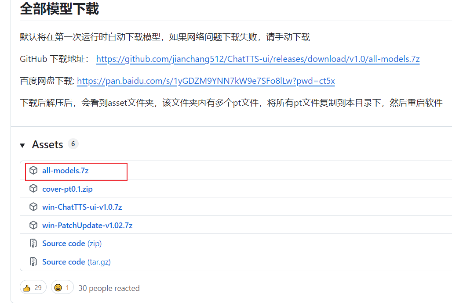
Task: Download win-PatchUpdate-v1.02.7z asset
Action: (87, 226)
